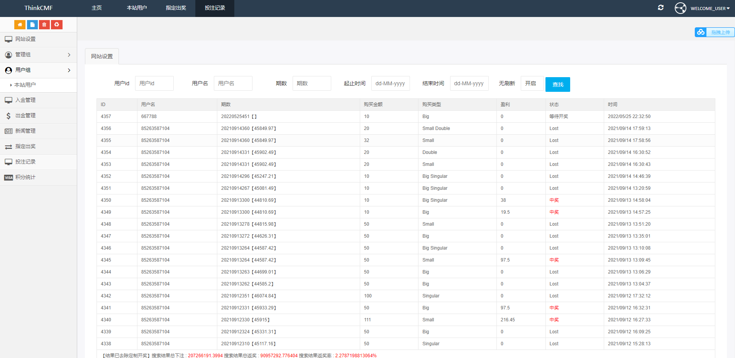This screenshot has height=358, width=735.
Task: Click the red recycle shortcut icon
Action: coord(57,25)
